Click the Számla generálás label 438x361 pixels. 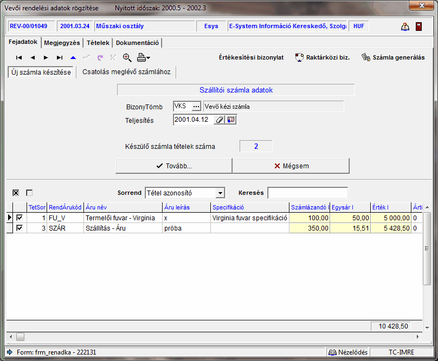[x=398, y=57]
